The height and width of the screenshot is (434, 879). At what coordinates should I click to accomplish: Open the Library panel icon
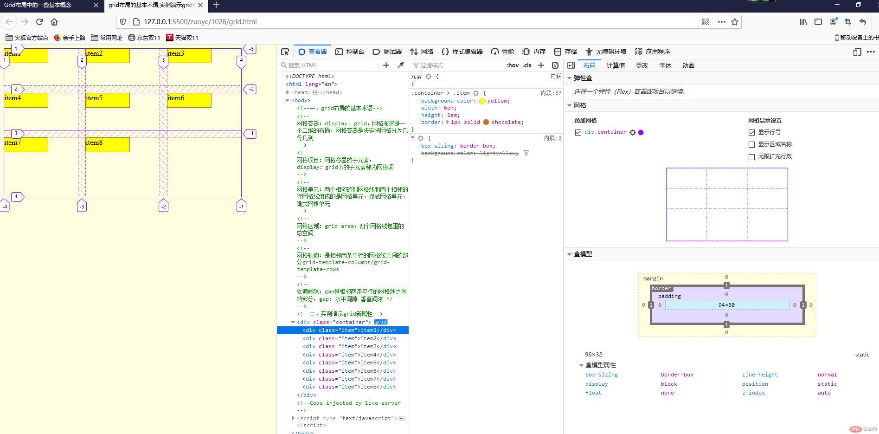coord(803,22)
